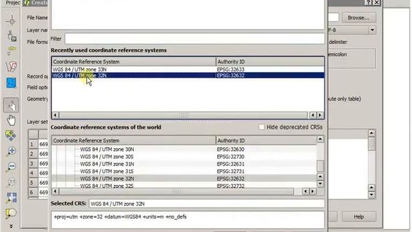Select WGS 84 / UTM zone 32S
The width and height of the screenshot is (412, 232).
[107, 186]
